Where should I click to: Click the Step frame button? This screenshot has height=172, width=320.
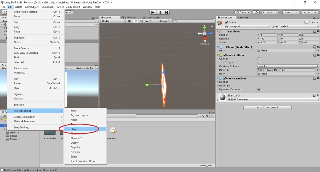[x=166, y=12]
